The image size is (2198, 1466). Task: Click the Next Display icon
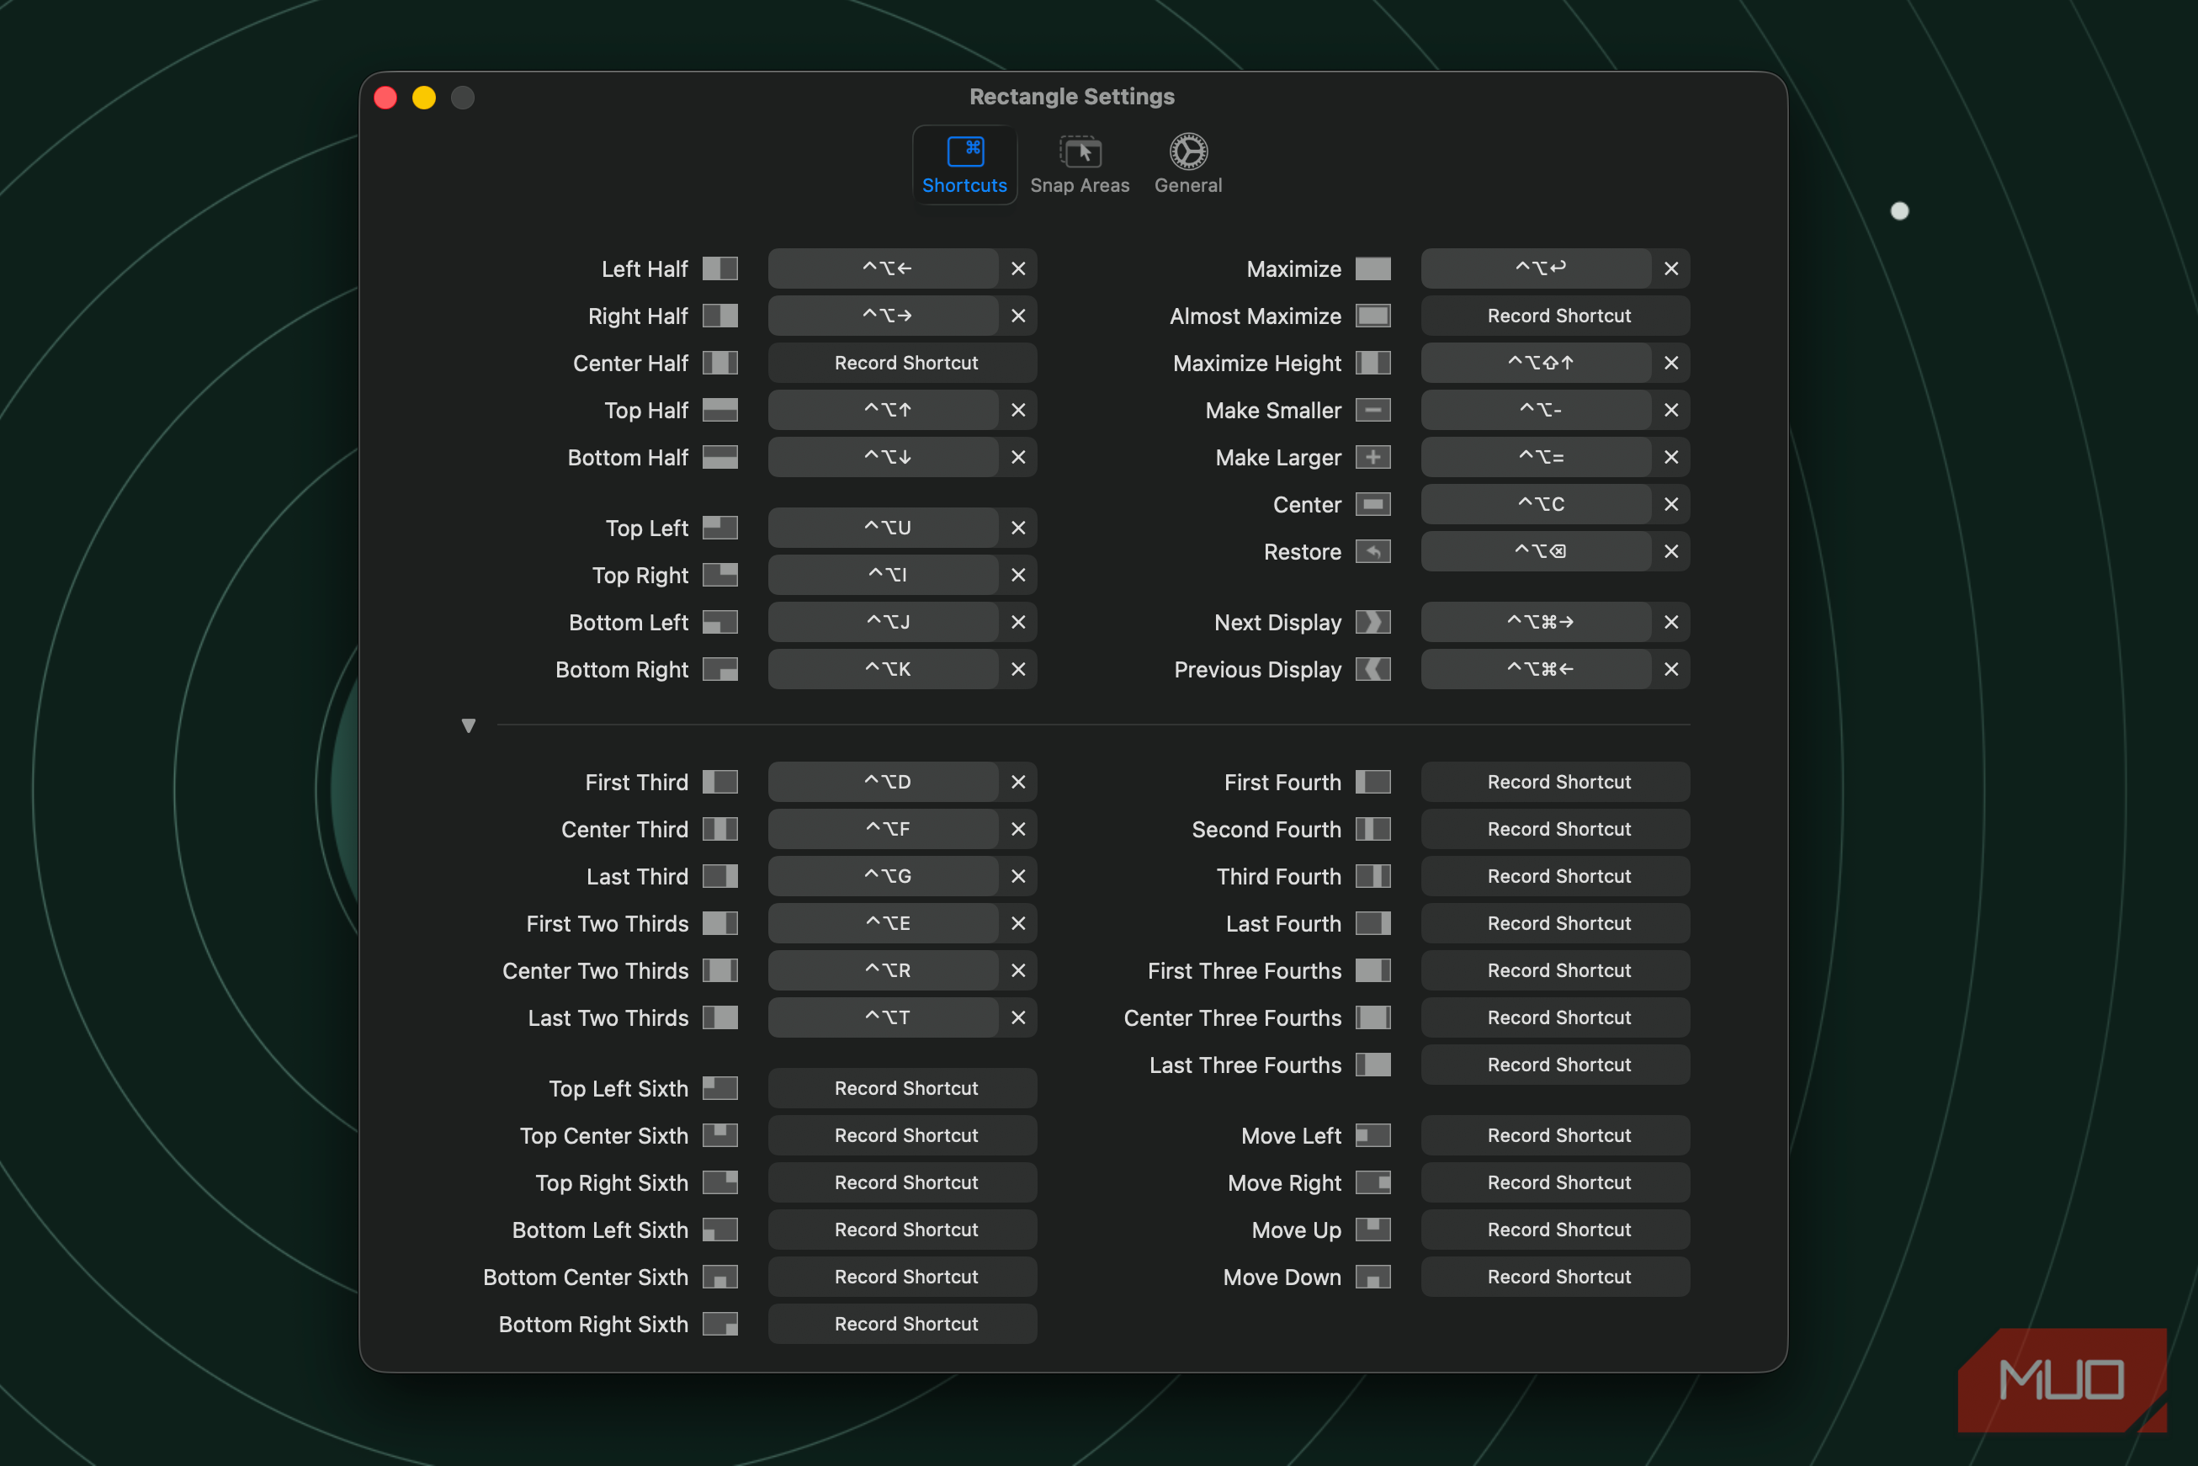pyautogui.click(x=1372, y=623)
